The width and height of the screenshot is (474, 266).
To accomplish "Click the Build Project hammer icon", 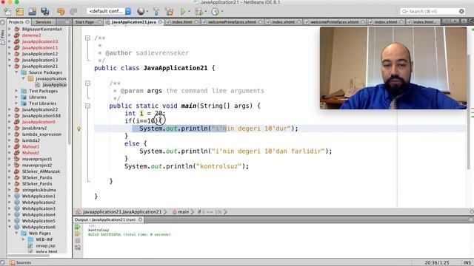I will (x=156, y=12).
